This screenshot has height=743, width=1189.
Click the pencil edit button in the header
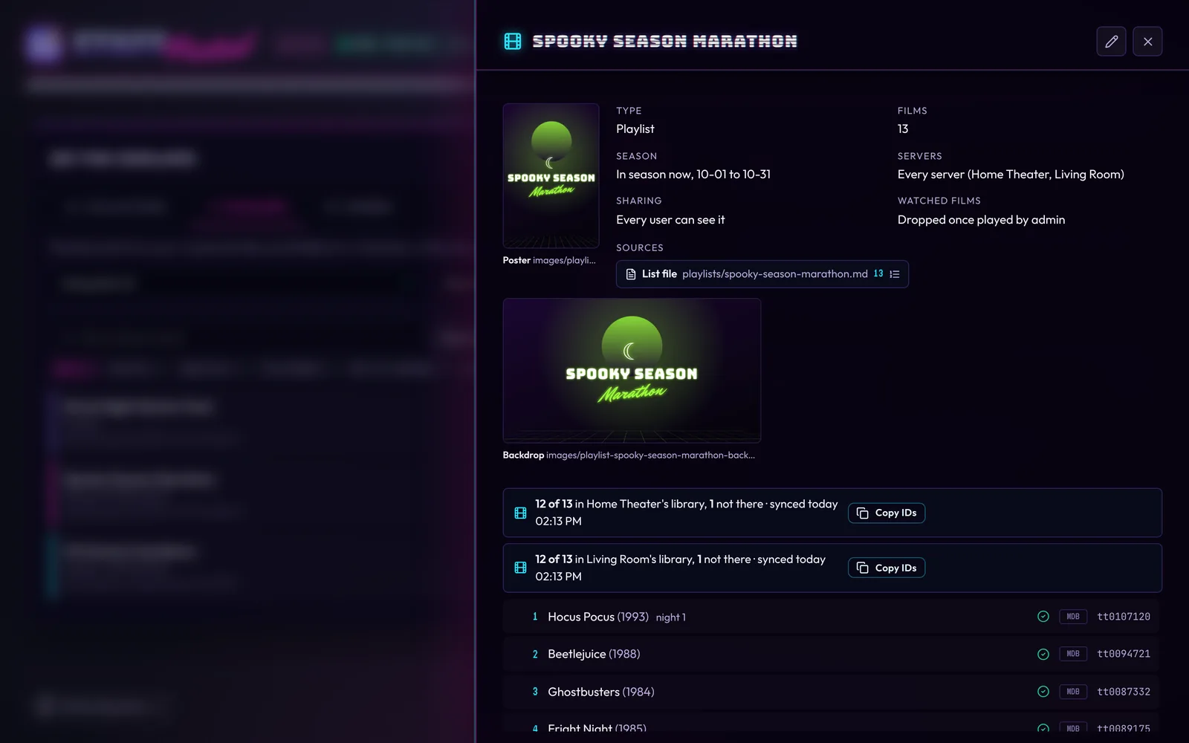pyautogui.click(x=1111, y=42)
